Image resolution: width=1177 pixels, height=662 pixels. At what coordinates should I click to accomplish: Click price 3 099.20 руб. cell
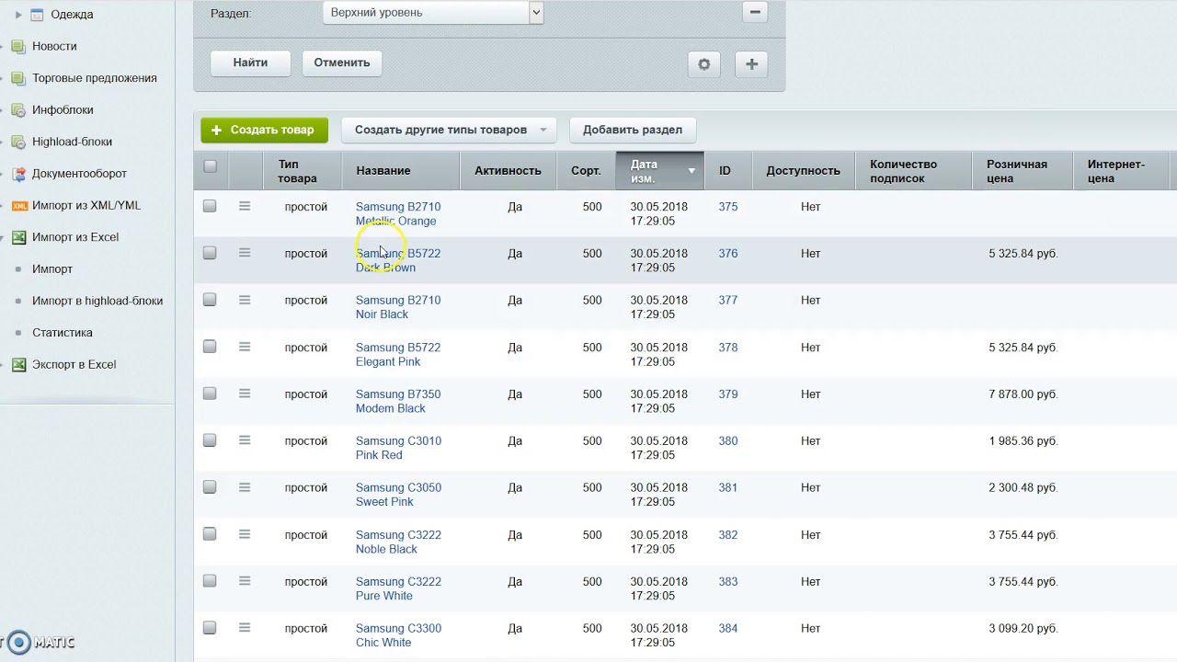1023,629
